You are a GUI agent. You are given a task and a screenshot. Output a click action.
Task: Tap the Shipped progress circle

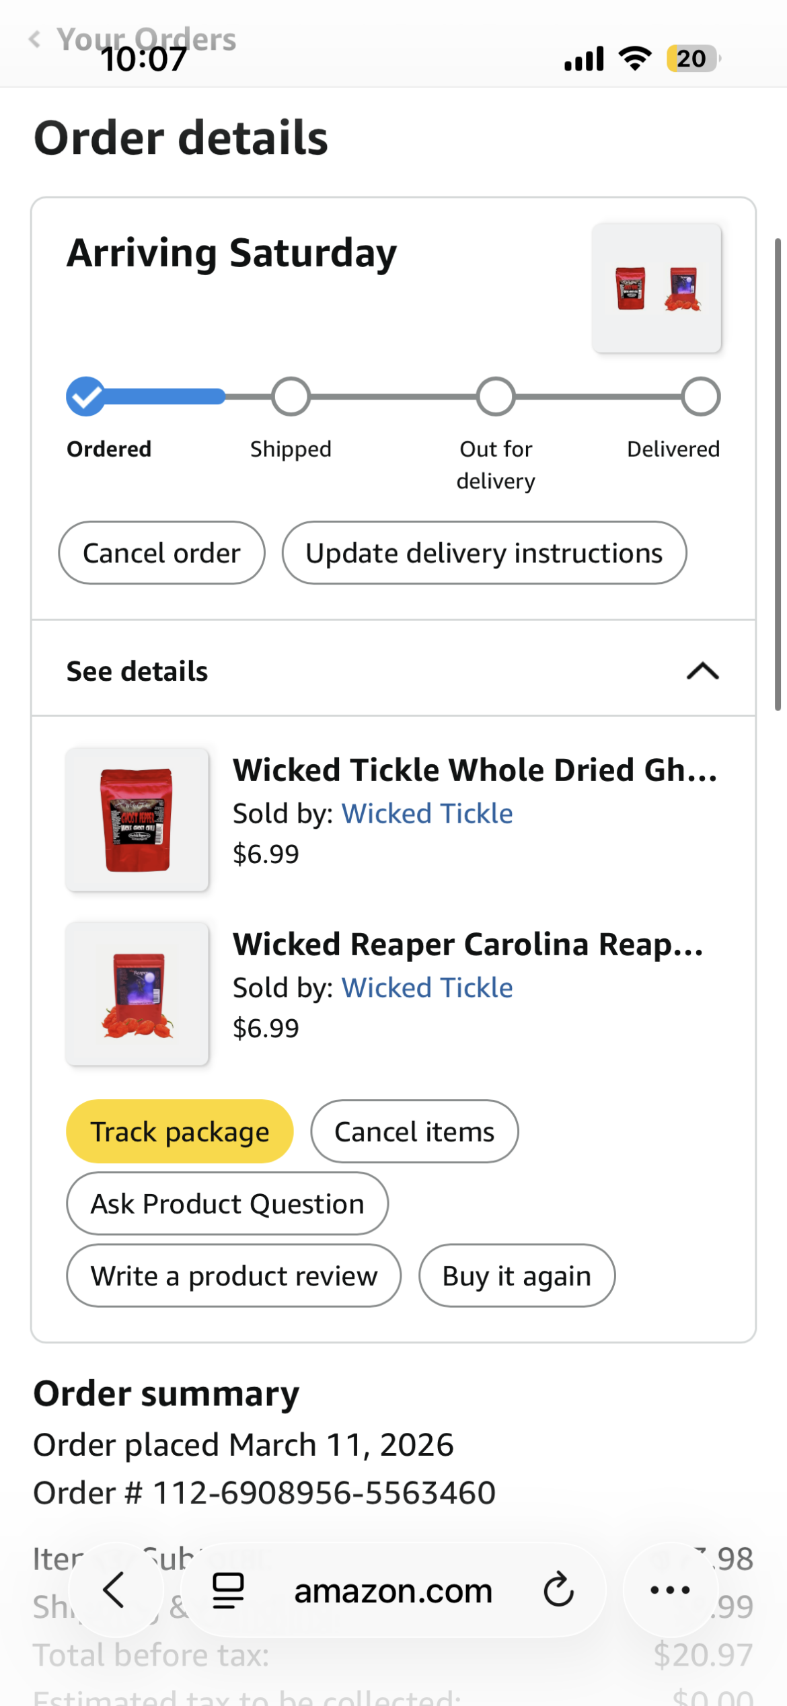coord(291,397)
